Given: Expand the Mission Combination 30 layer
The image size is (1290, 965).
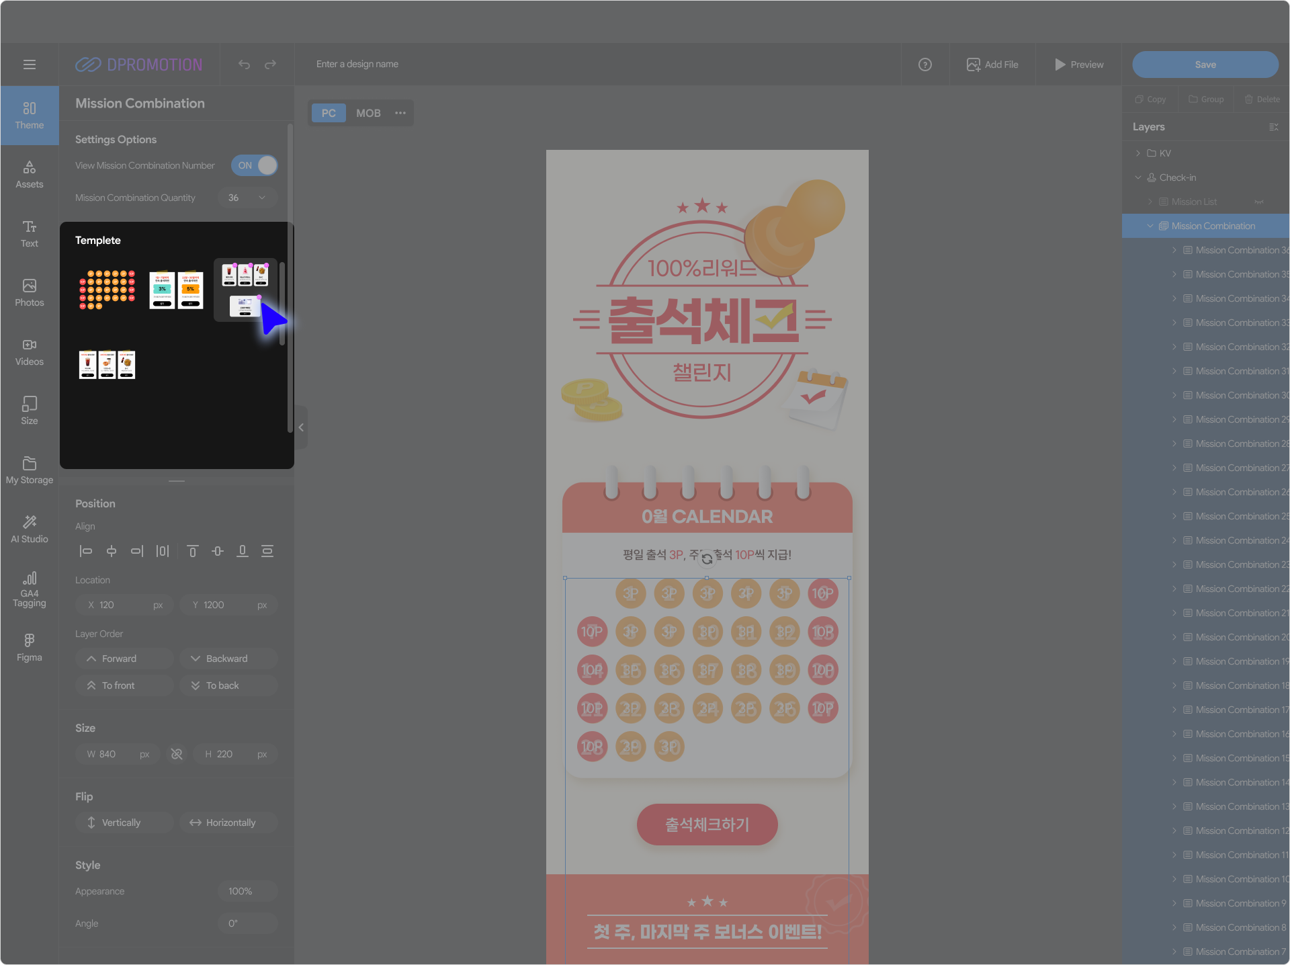Looking at the screenshot, I should (1174, 395).
